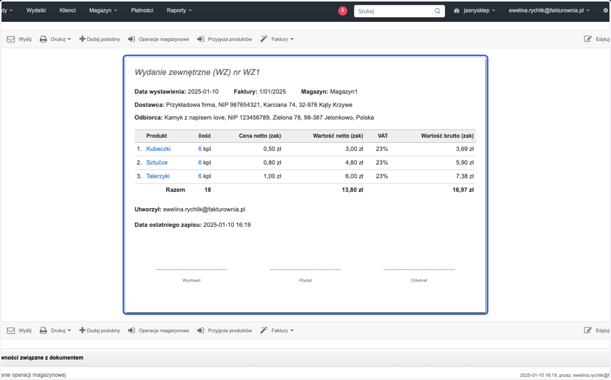
Task: Click the top Faktury magic wand icon
Action: pos(264,39)
